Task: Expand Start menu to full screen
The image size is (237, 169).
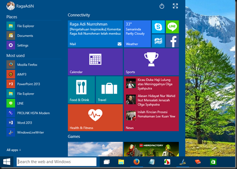Action: [x=175, y=6]
